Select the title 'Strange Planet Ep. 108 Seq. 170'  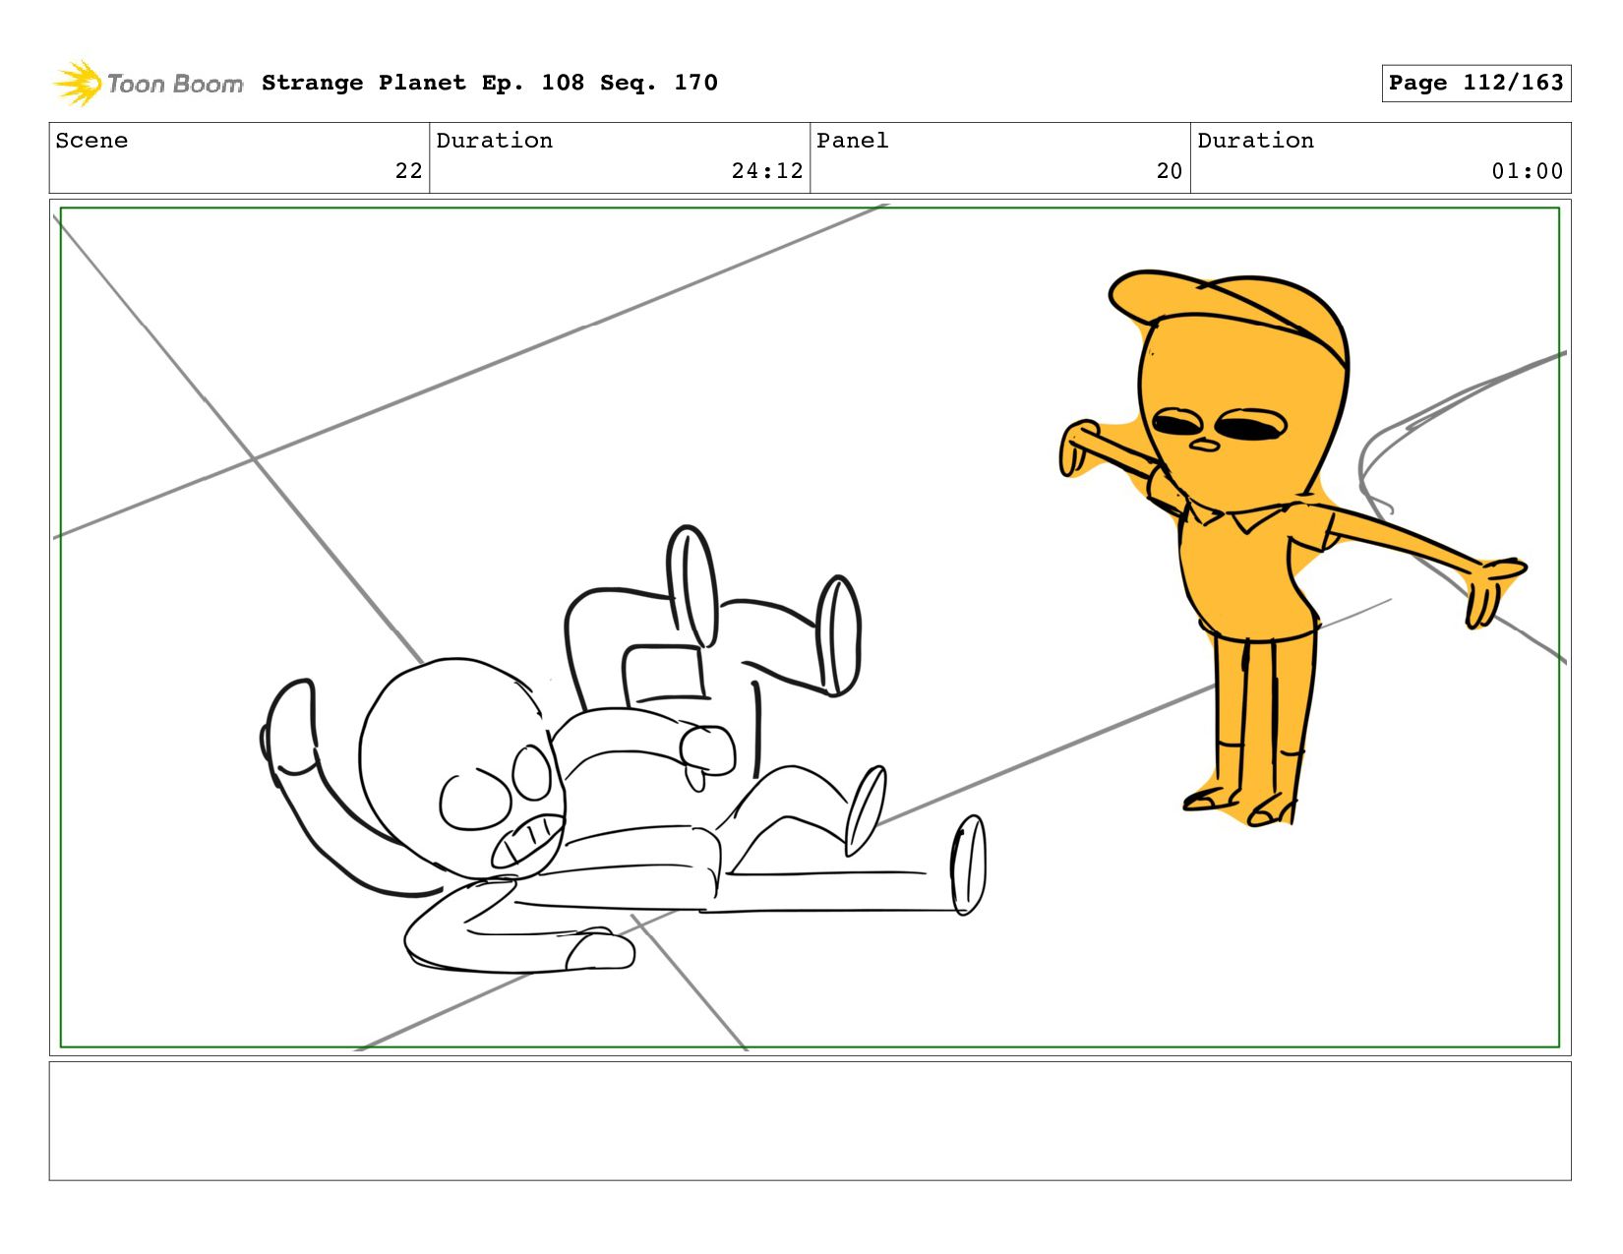coord(490,83)
